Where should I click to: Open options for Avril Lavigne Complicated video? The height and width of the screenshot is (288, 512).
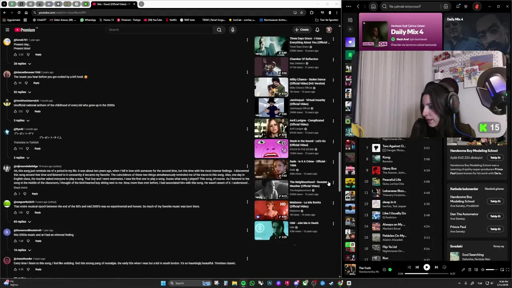pos(333,121)
